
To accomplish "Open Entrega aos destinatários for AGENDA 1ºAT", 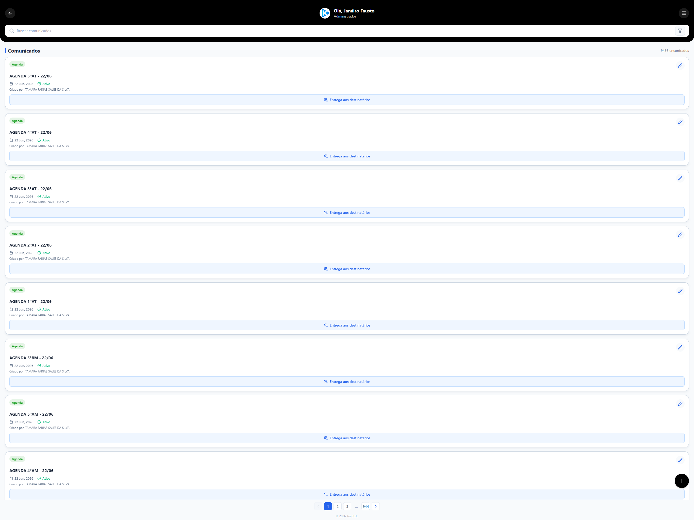I will click(x=347, y=326).
